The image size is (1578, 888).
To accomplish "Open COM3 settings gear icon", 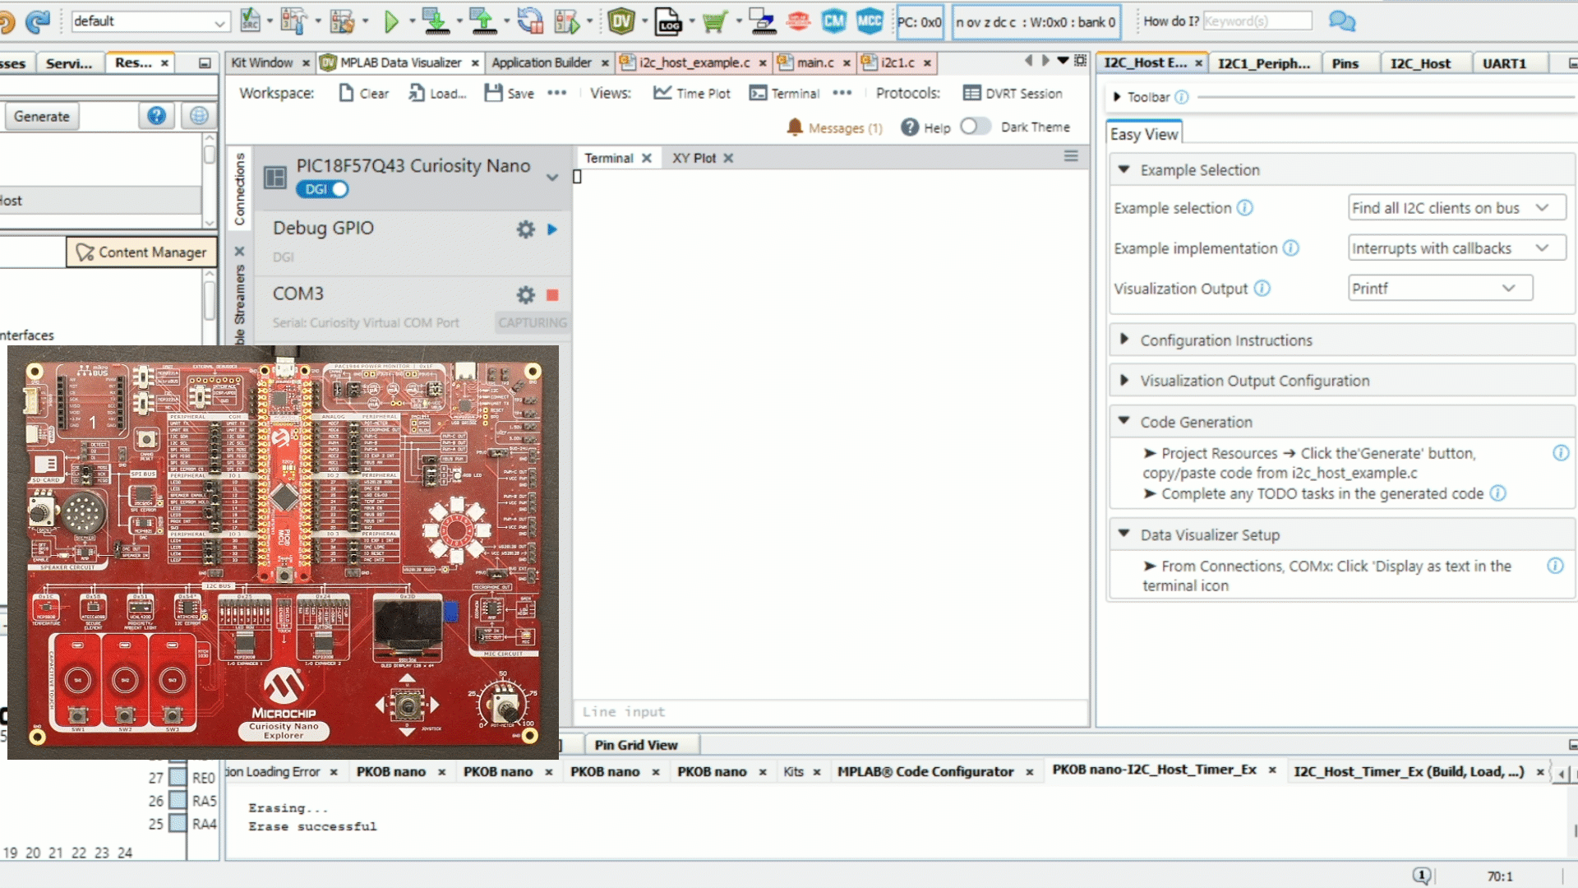I will pyautogui.click(x=525, y=294).
